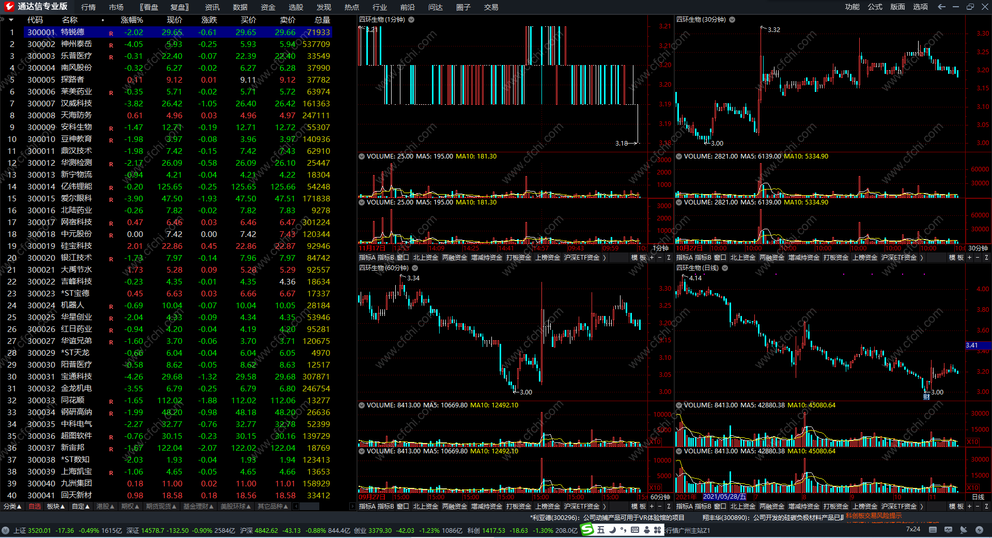The width and height of the screenshot is (992, 538).
Task: Switch Sogou input mode via 五 icon
Action: pyautogui.click(x=600, y=530)
